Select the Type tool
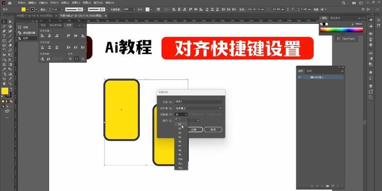 click(4, 36)
